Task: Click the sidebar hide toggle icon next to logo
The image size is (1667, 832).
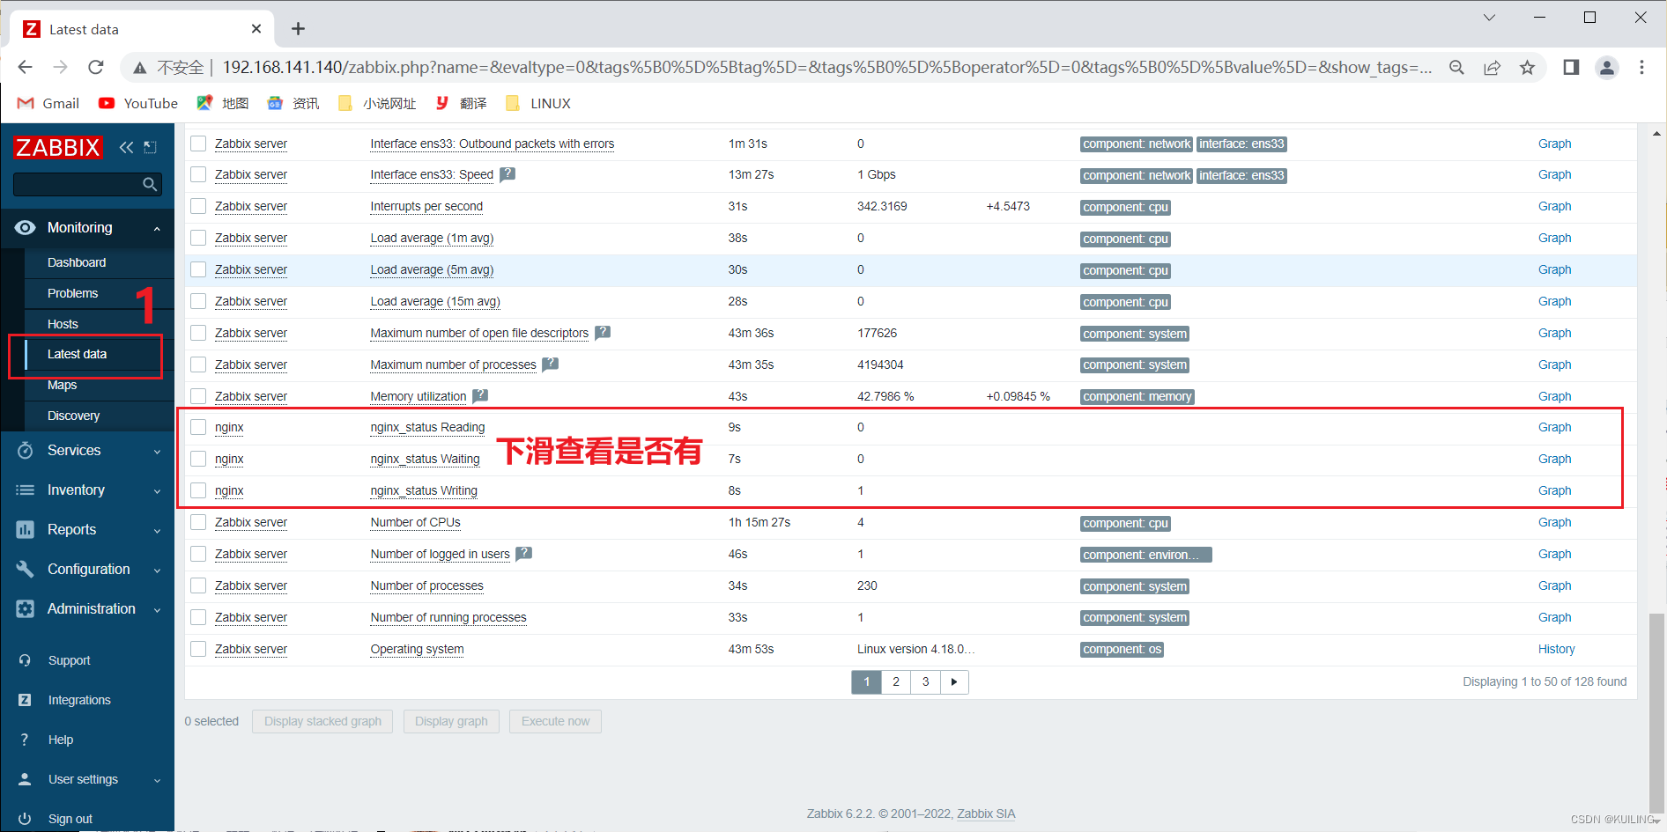Action: coord(151,147)
